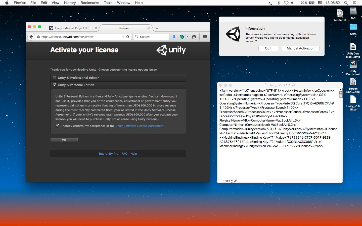Open the Unity Software License Agreement link
The image size is (362, 226).
[x=140, y=126]
